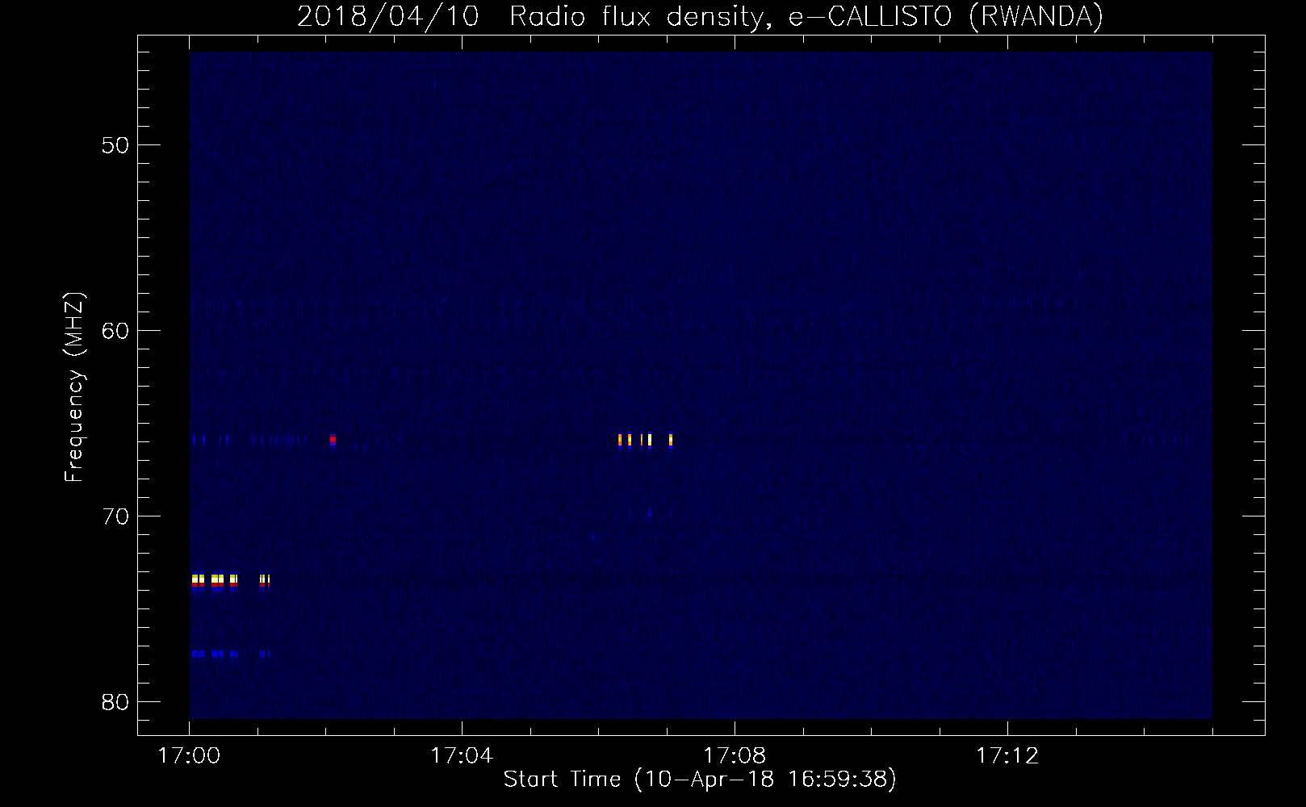1306x807 pixels.
Task: Click the "80" frequency tick label
Action: click(114, 701)
